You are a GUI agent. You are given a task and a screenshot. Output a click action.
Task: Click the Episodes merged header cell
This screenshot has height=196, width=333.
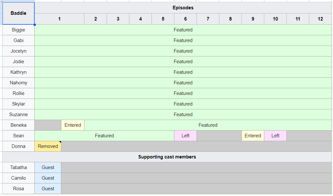tap(183, 8)
